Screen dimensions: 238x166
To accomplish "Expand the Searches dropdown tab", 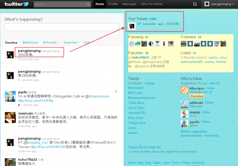I will 71,42.
